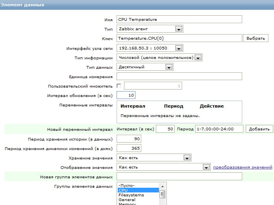Viewport: 274px width, 205px height.
Task: Click the Период хранения истории field
Action: [129, 139]
